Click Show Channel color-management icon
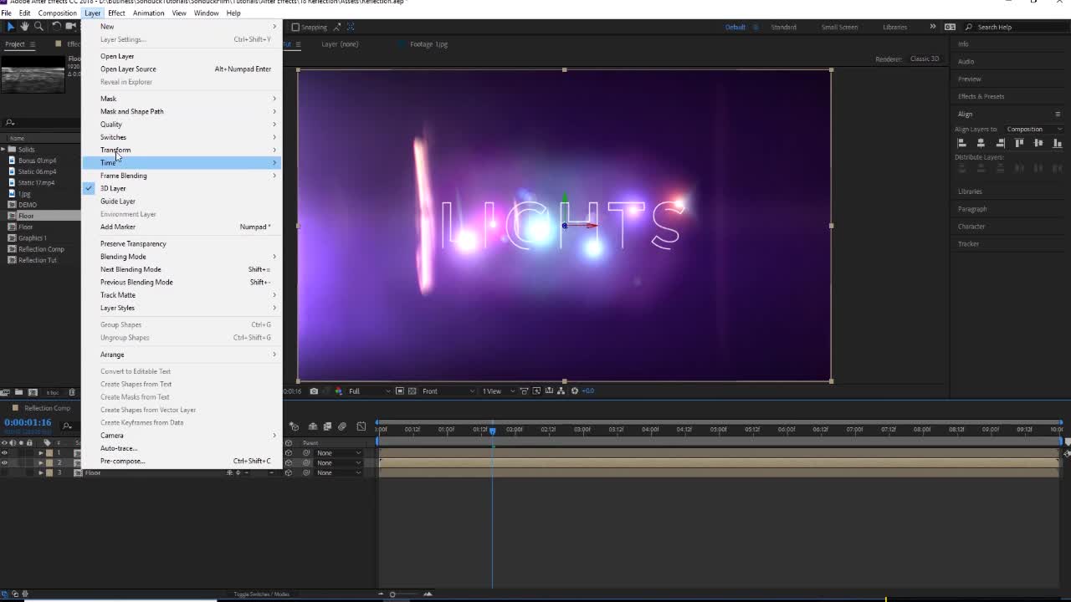 pyautogui.click(x=339, y=390)
